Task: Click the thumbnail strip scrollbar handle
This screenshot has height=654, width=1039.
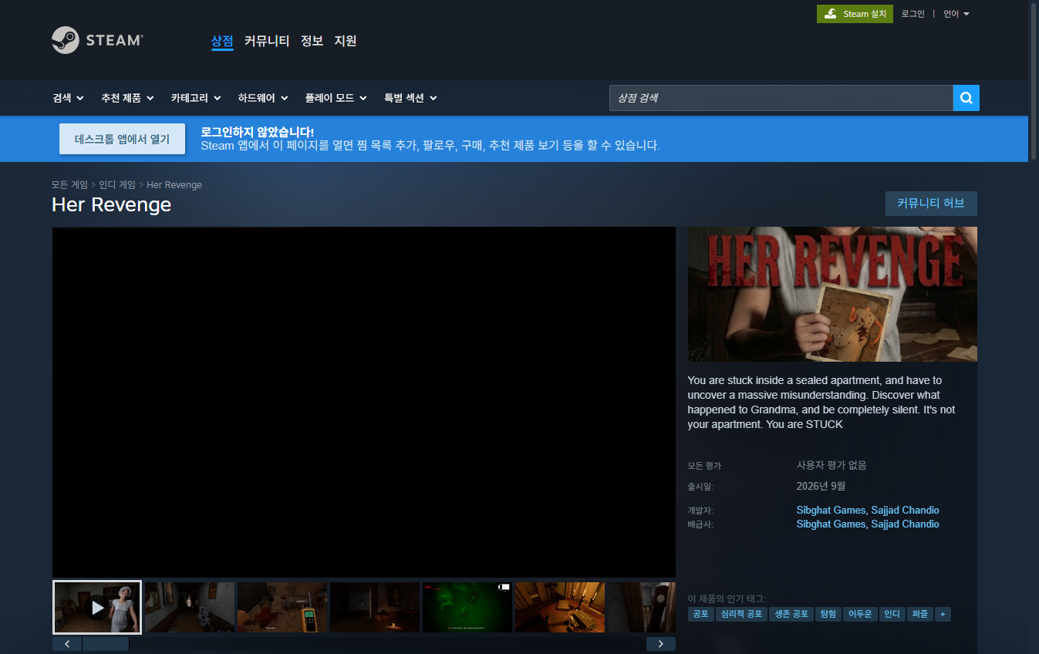Action: tap(106, 644)
